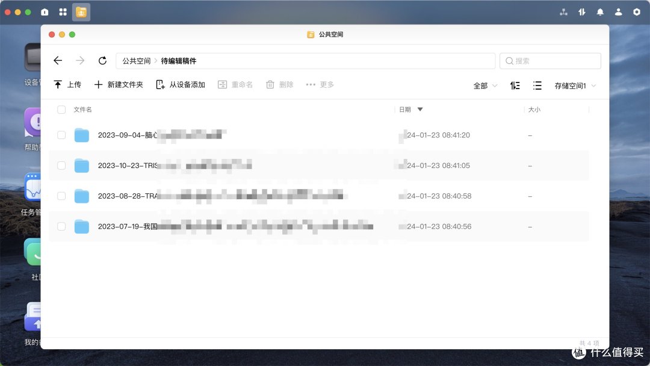Open the green 社 desktop app icon

[x=32, y=252]
